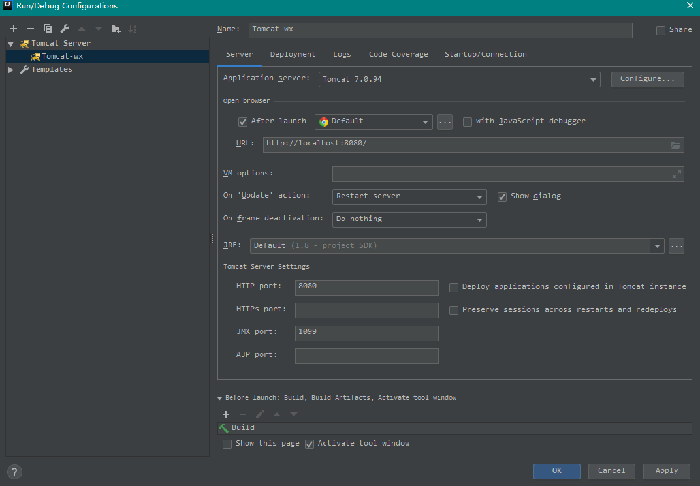Image resolution: width=700 pixels, height=486 pixels.
Task: Click the Name input field
Action: (441, 30)
